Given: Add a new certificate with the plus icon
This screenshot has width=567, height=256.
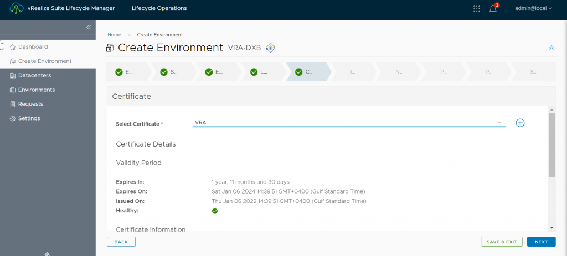Looking at the screenshot, I should [x=520, y=123].
